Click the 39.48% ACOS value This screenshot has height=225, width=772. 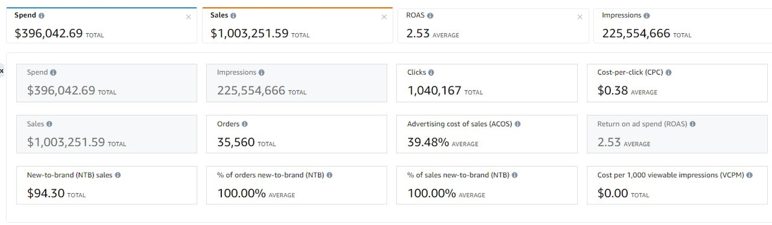click(x=428, y=142)
